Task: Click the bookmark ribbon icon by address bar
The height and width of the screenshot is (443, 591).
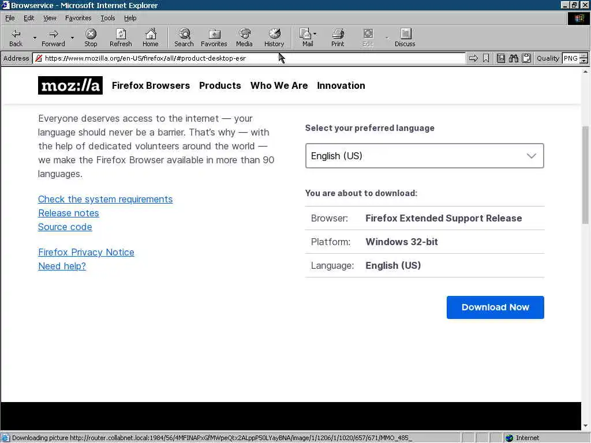Action: click(486, 58)
